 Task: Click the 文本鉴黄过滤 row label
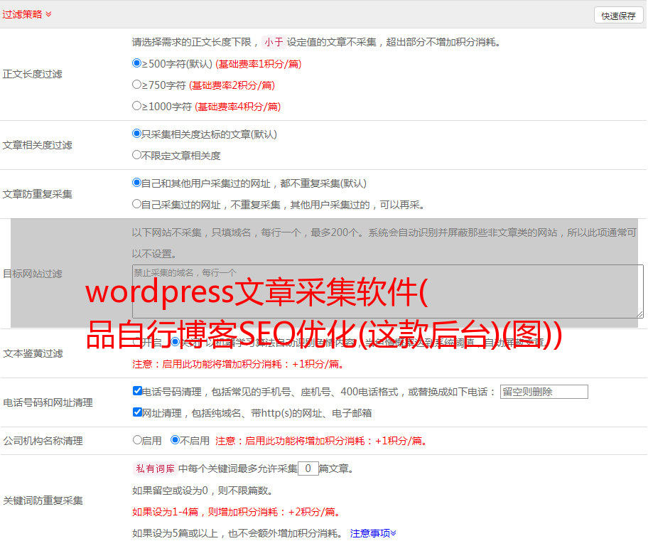(33, 353)
